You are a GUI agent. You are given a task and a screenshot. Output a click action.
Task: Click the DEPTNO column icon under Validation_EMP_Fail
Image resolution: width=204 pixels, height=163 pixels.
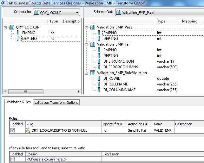(x=99, y=56)
